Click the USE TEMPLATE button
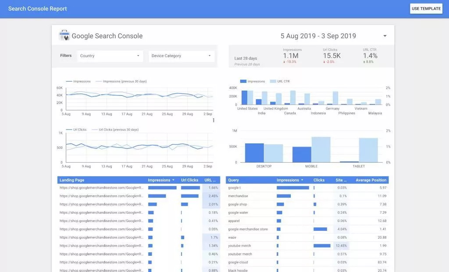This screenshot has height=272, width=449. click(426, 8)
